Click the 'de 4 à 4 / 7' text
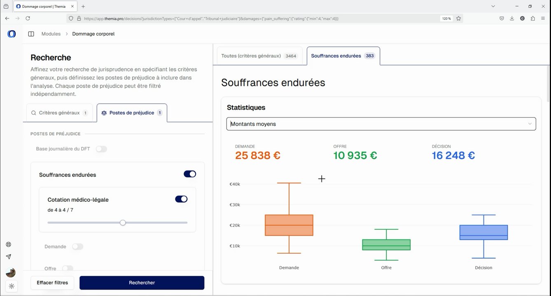 61,210
